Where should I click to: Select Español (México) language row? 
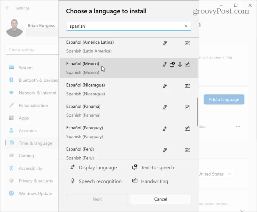[129, 68]
